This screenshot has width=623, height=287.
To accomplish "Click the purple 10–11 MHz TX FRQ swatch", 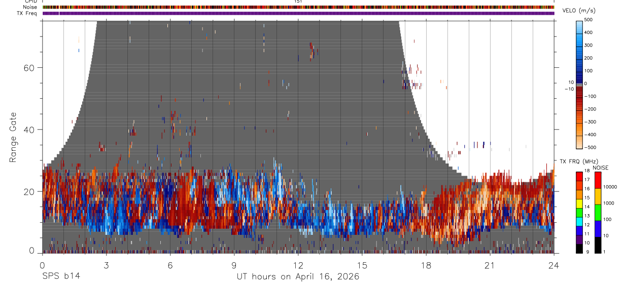I will (x=579, y=239).
